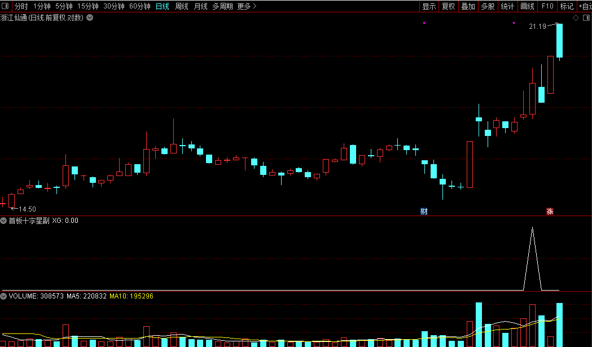Click the 多股 multi-stock button
592x347 pixels.
[488, 6]
